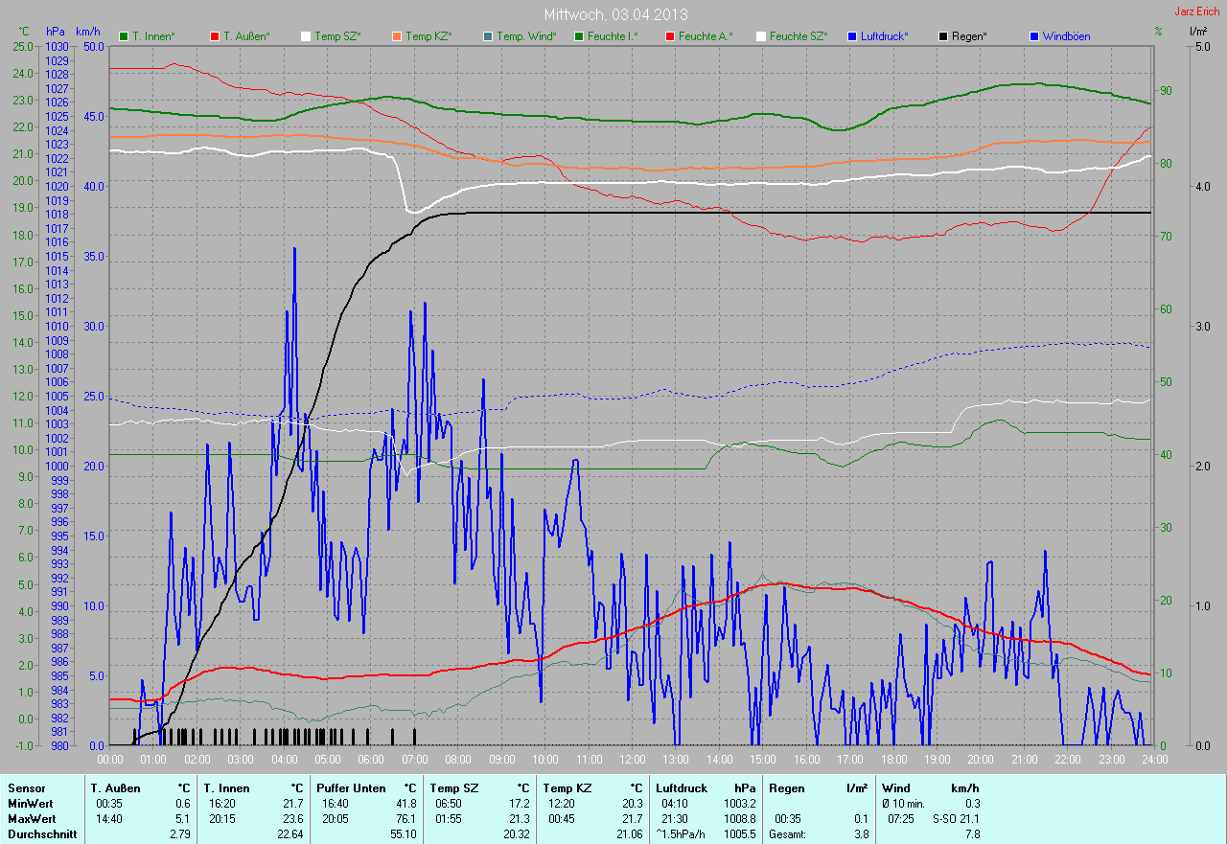Click the teal Temp. Wind legend square

point(487,36)
